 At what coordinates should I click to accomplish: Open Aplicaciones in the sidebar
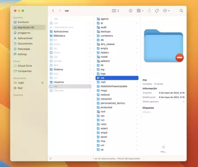pos(29,38)
